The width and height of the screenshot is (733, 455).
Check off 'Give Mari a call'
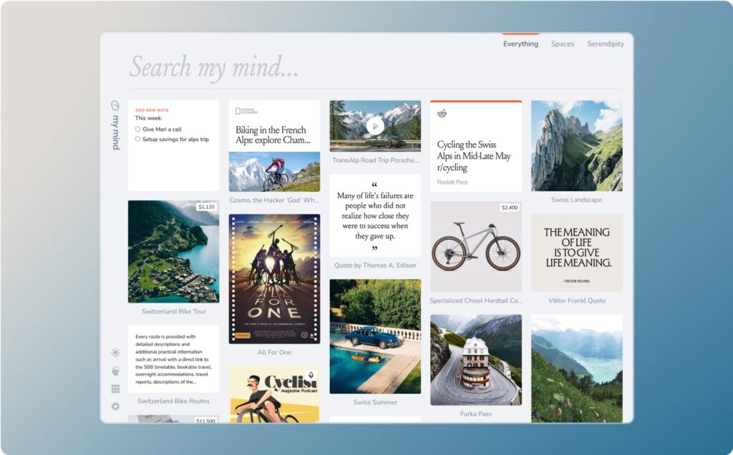(137, 129)
